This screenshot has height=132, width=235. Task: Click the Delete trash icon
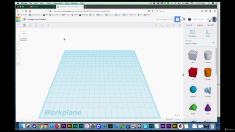[36, 25]
